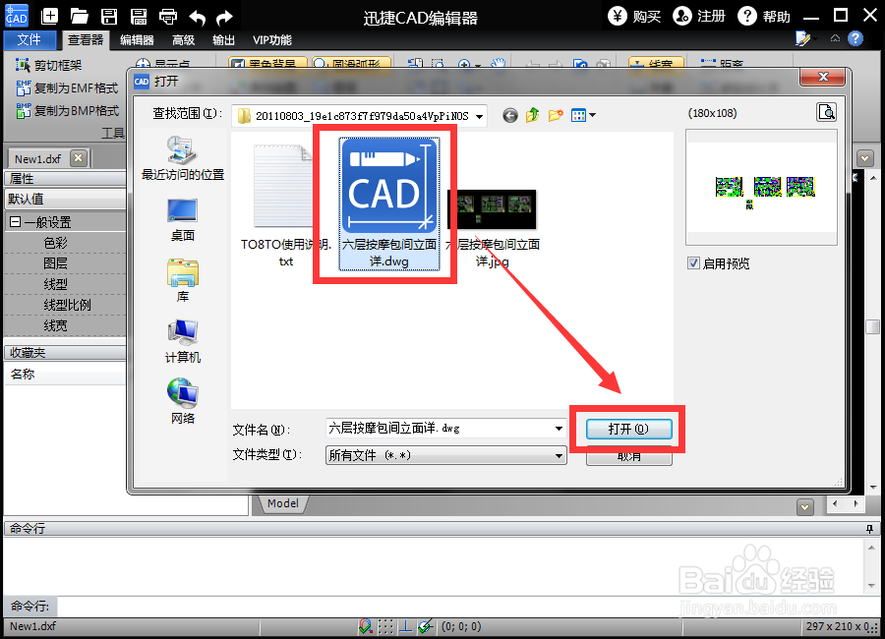Select the 剪切框架 tool
The image size is (885, 639).
coord(49,65)
